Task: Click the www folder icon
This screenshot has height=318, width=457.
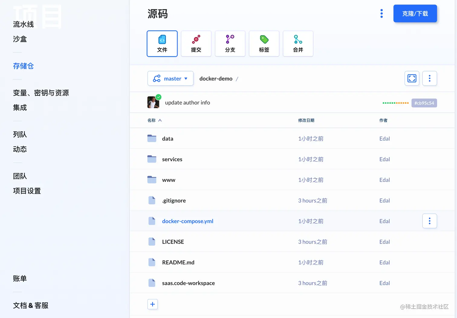Action: [152, 180]
